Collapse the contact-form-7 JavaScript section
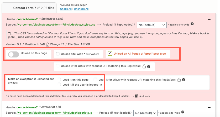The width and height of the screenshot is (220, 117). pyautogui.click(x=209, y=107)
